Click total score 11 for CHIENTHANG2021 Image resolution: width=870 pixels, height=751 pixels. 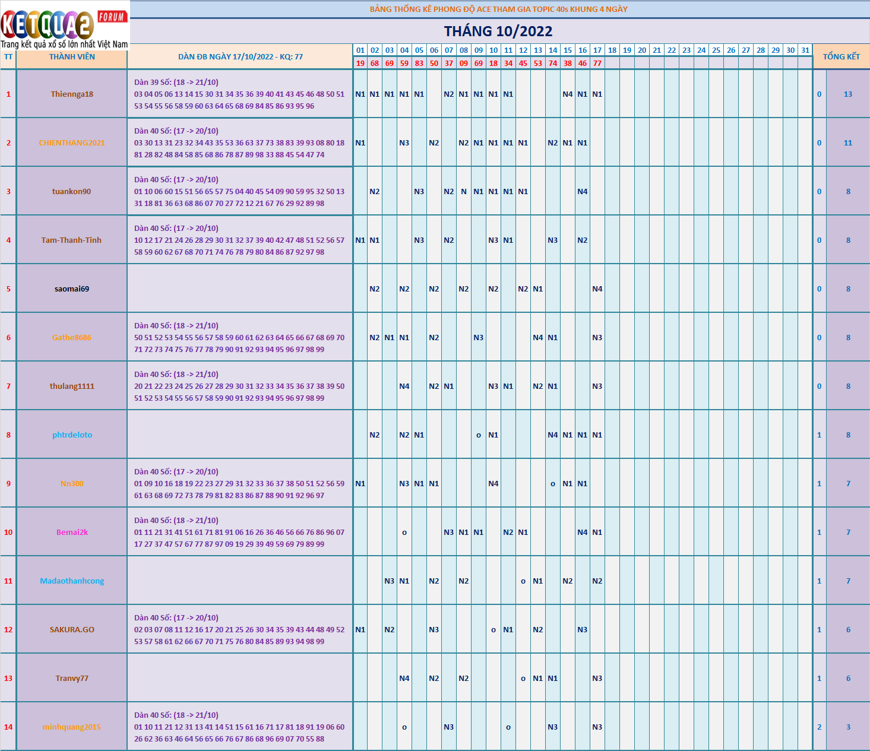pos(848,143)
